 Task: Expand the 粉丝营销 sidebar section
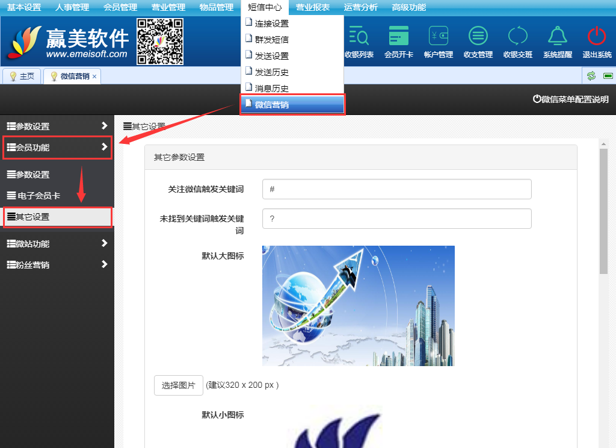pos(57,264)
